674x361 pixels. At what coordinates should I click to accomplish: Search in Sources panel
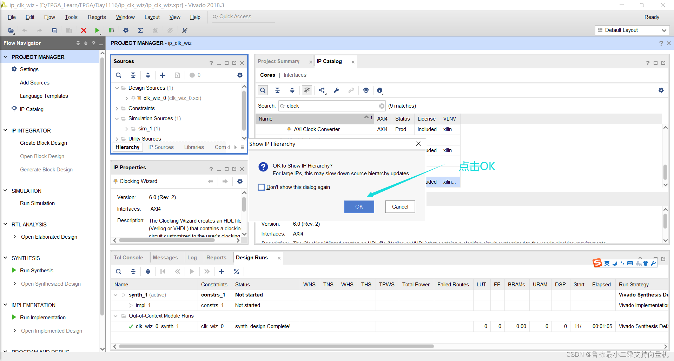coord(119,75)
